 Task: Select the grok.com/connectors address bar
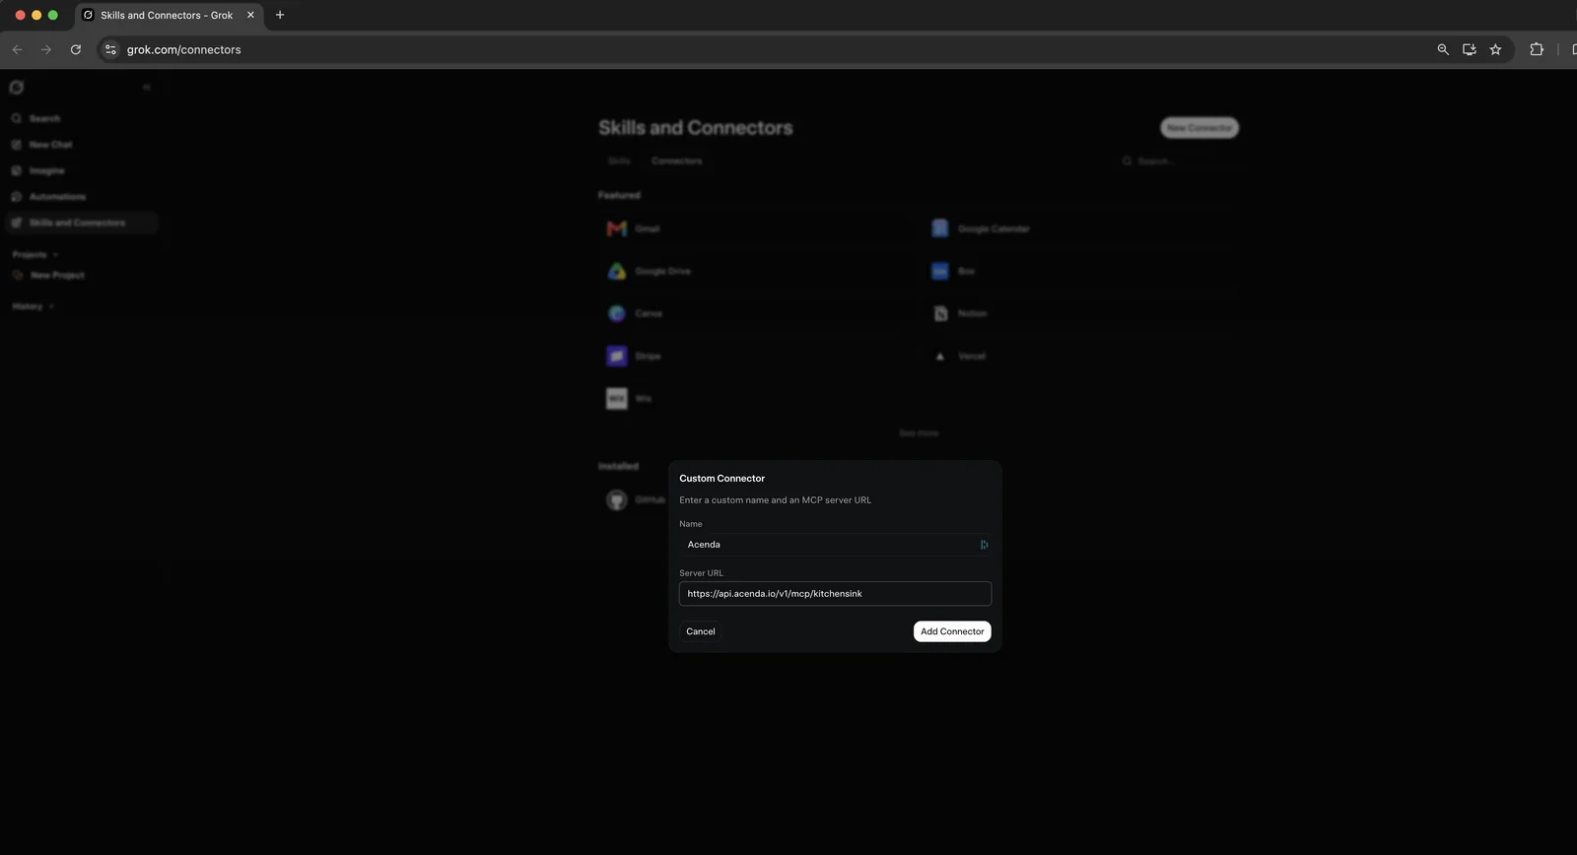pos(769,49)
